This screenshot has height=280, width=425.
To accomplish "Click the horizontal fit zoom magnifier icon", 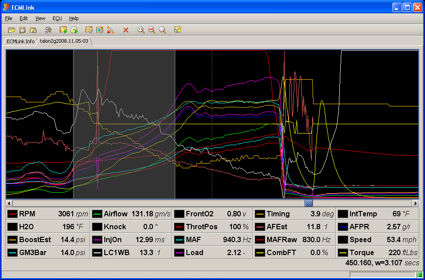I will coord(152,30).
